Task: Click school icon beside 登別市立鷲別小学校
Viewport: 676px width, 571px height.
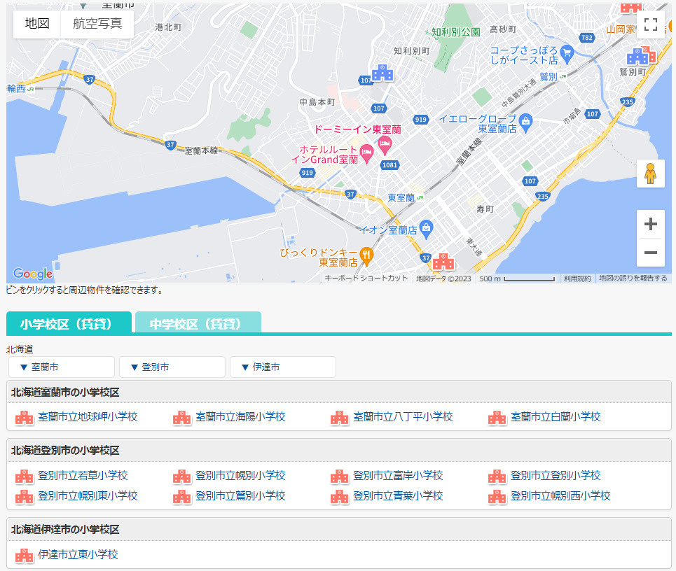Action: [x=182, y=497]
